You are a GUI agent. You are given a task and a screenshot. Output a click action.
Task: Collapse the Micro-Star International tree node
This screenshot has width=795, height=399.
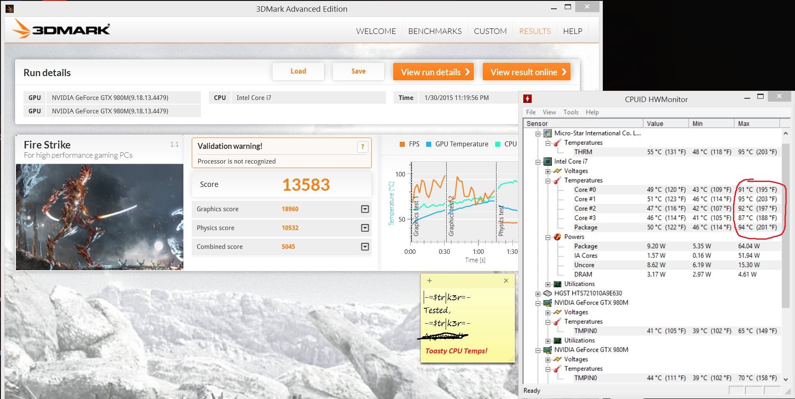(538, 134)
